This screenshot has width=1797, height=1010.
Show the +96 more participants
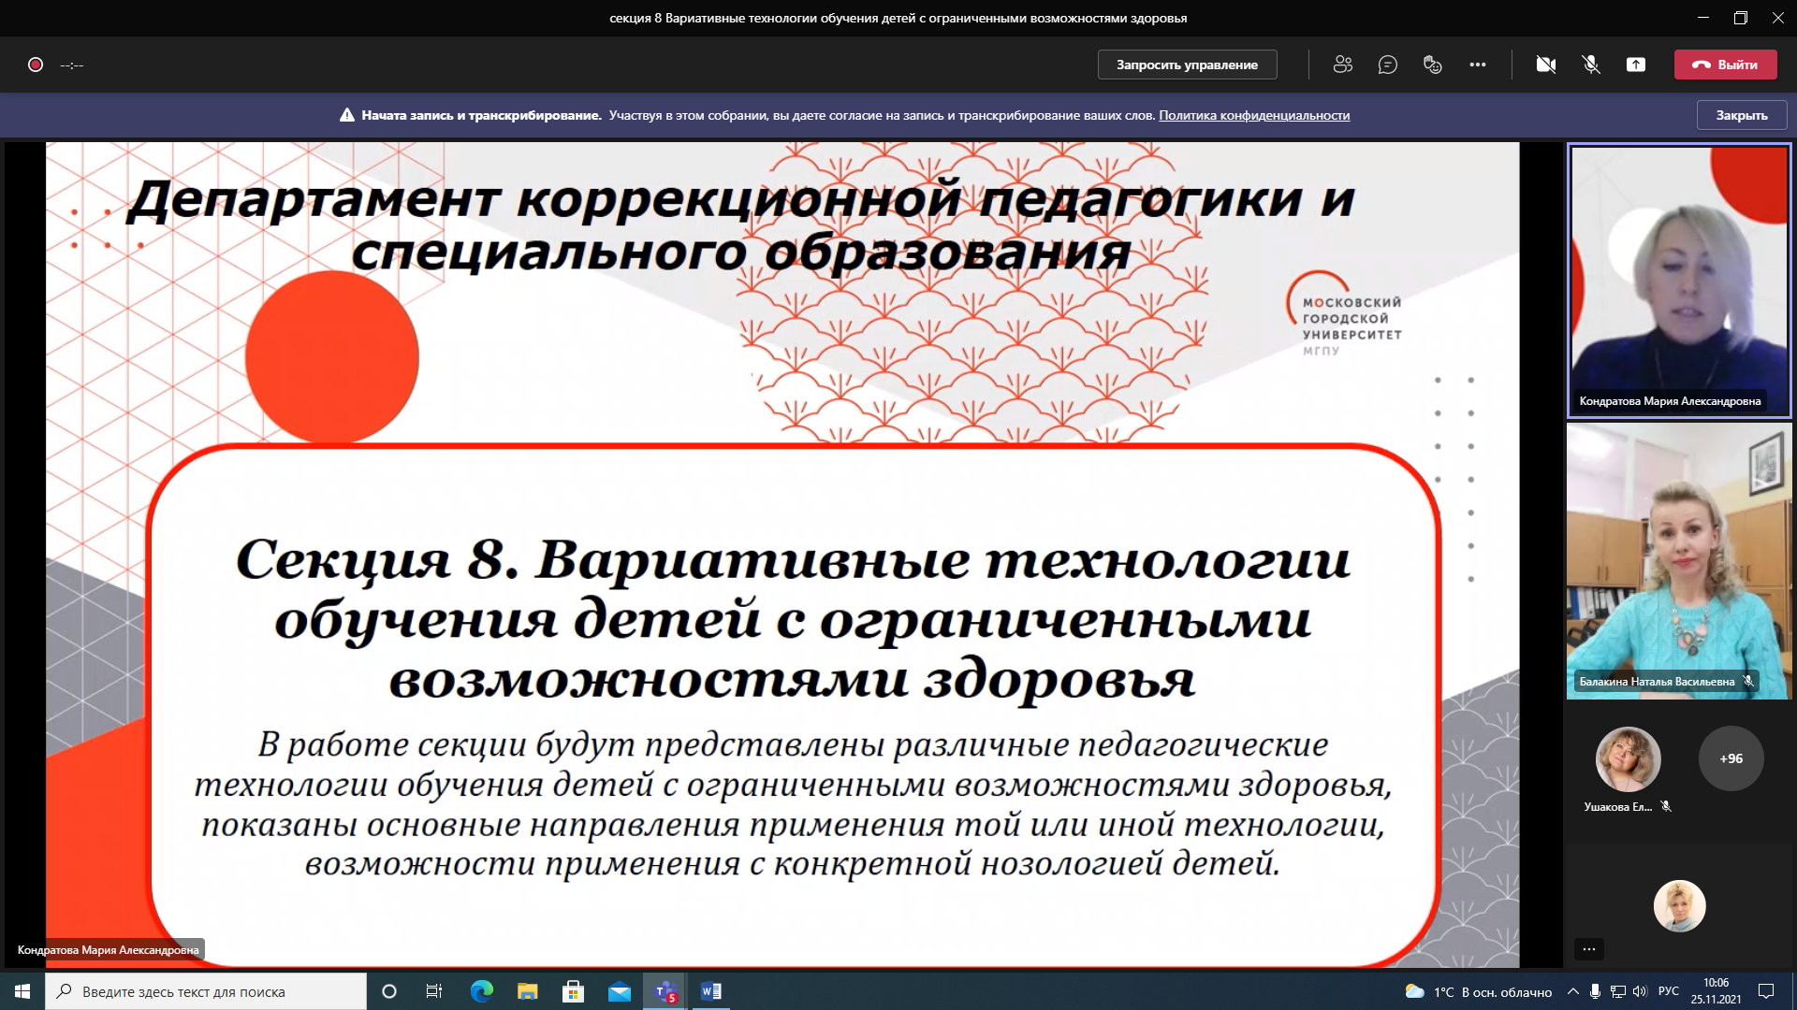(1731, 758)
